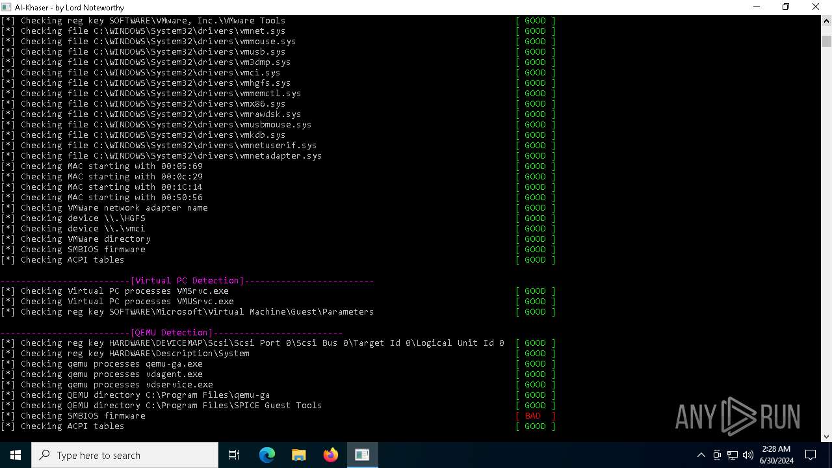Open File Explorer from the taskbar

click(299, 455)
